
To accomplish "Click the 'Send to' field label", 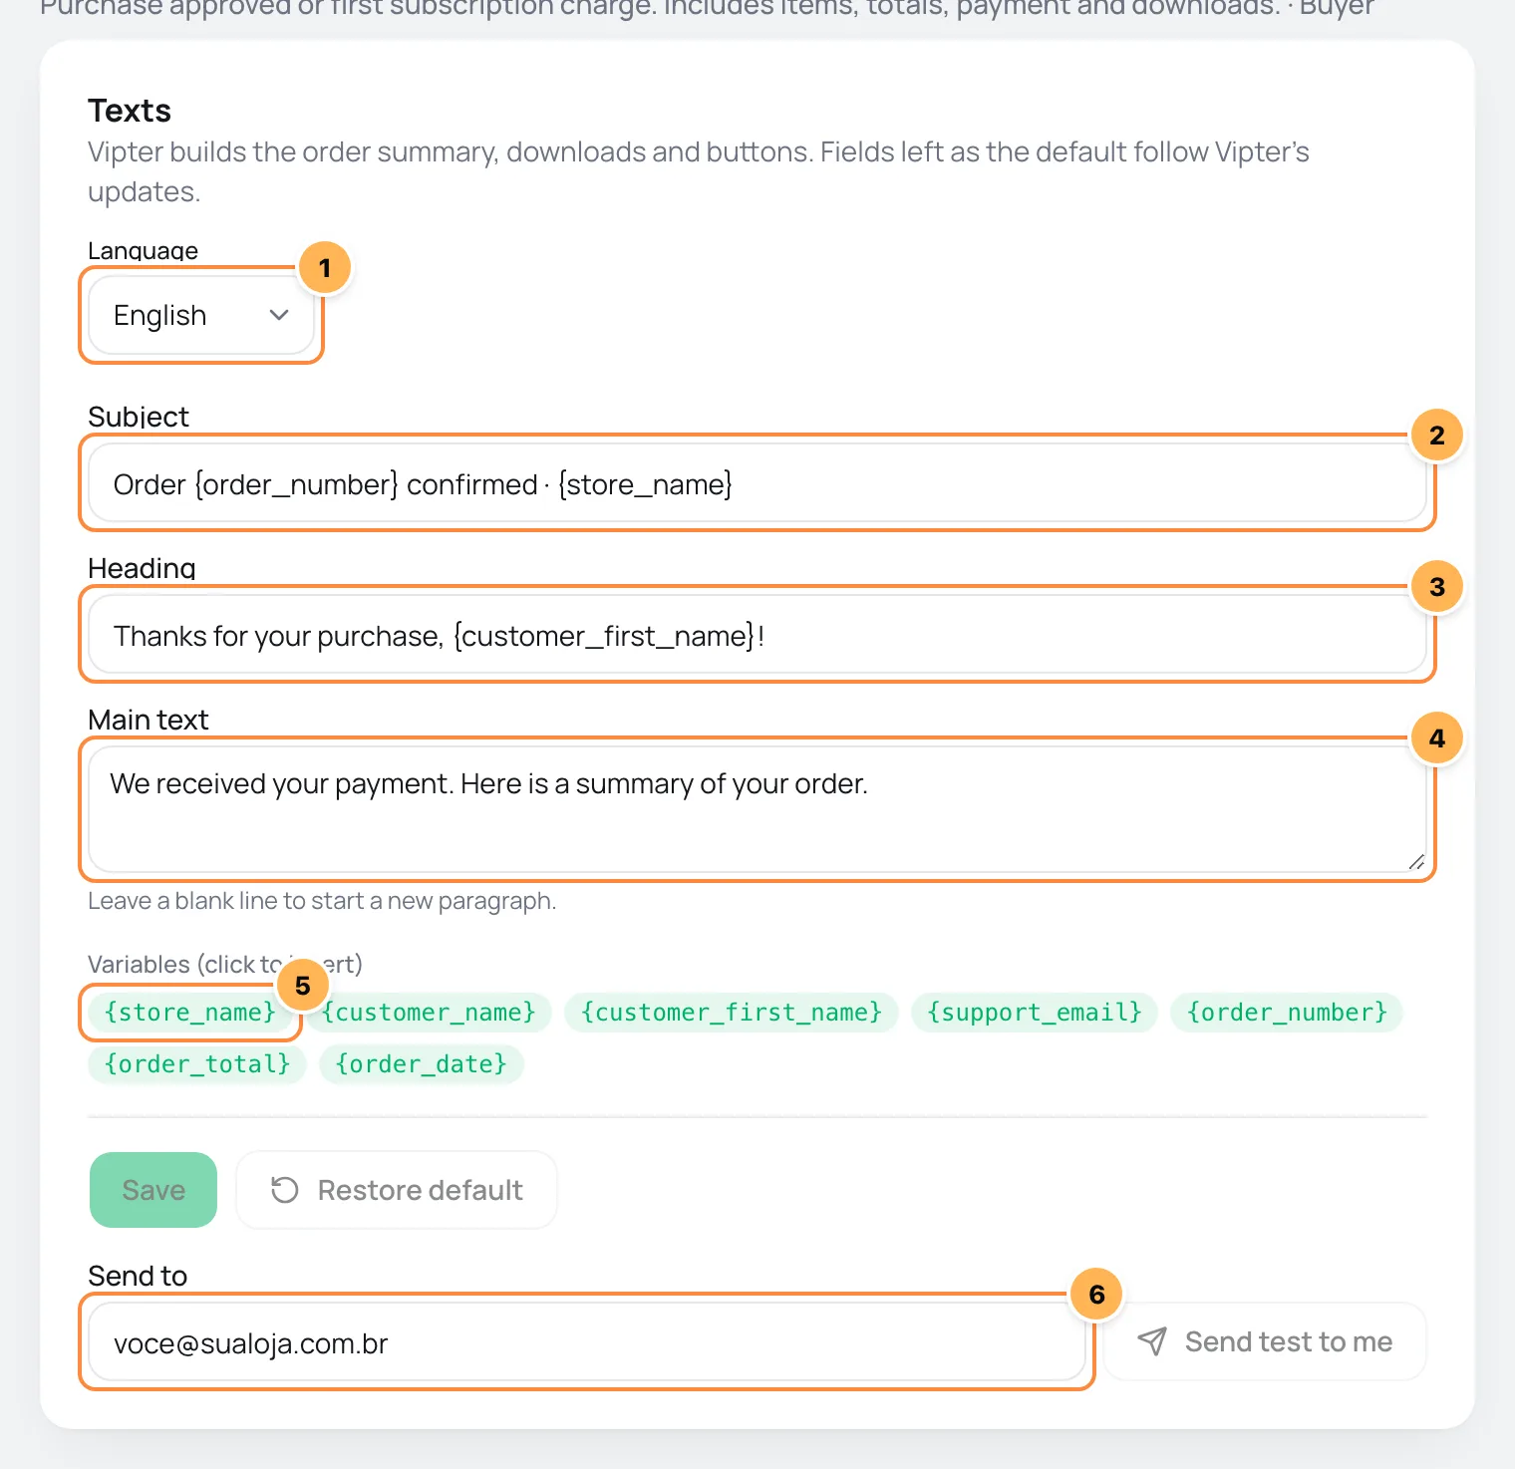I will (138, 1276).
